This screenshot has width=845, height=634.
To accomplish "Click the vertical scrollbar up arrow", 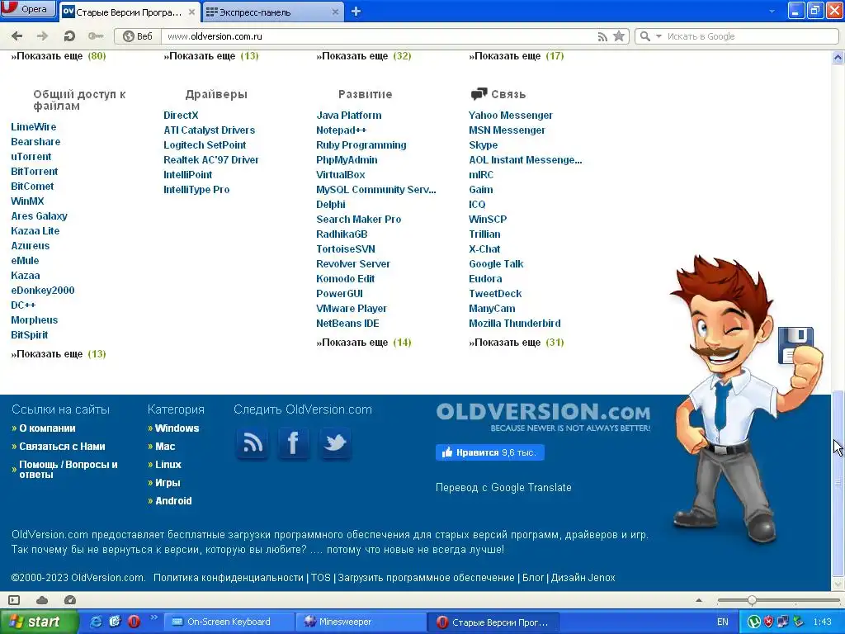I will (838, 57).
